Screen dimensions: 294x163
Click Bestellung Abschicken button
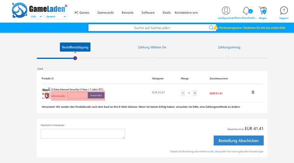point(238,140)
